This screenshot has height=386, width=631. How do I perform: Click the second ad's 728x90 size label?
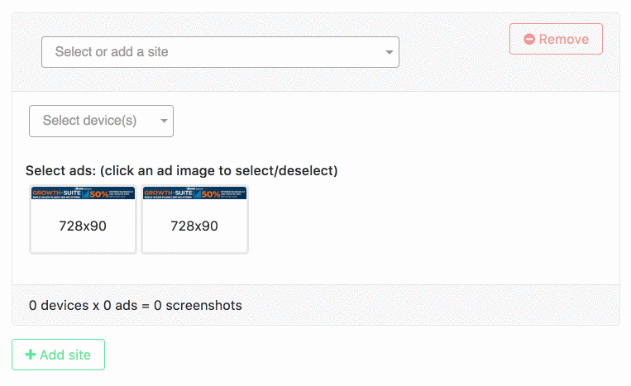pyautogui.click(x=194, y=226)
